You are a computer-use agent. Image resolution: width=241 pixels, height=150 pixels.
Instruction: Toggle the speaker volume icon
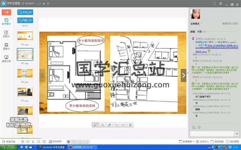(28, 141)
